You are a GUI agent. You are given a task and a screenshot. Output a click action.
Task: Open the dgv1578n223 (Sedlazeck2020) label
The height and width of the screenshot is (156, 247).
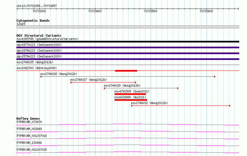click(x=39, y=51)
